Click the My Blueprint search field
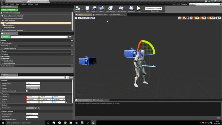Image resolution: width=222 pixels, height=125 pixels. click(x=39, y=37)
